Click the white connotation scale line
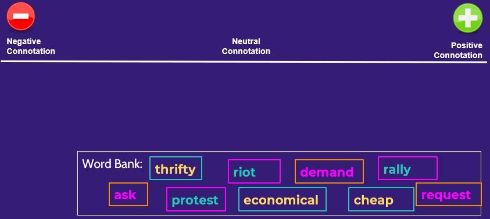 click(244, 62)
